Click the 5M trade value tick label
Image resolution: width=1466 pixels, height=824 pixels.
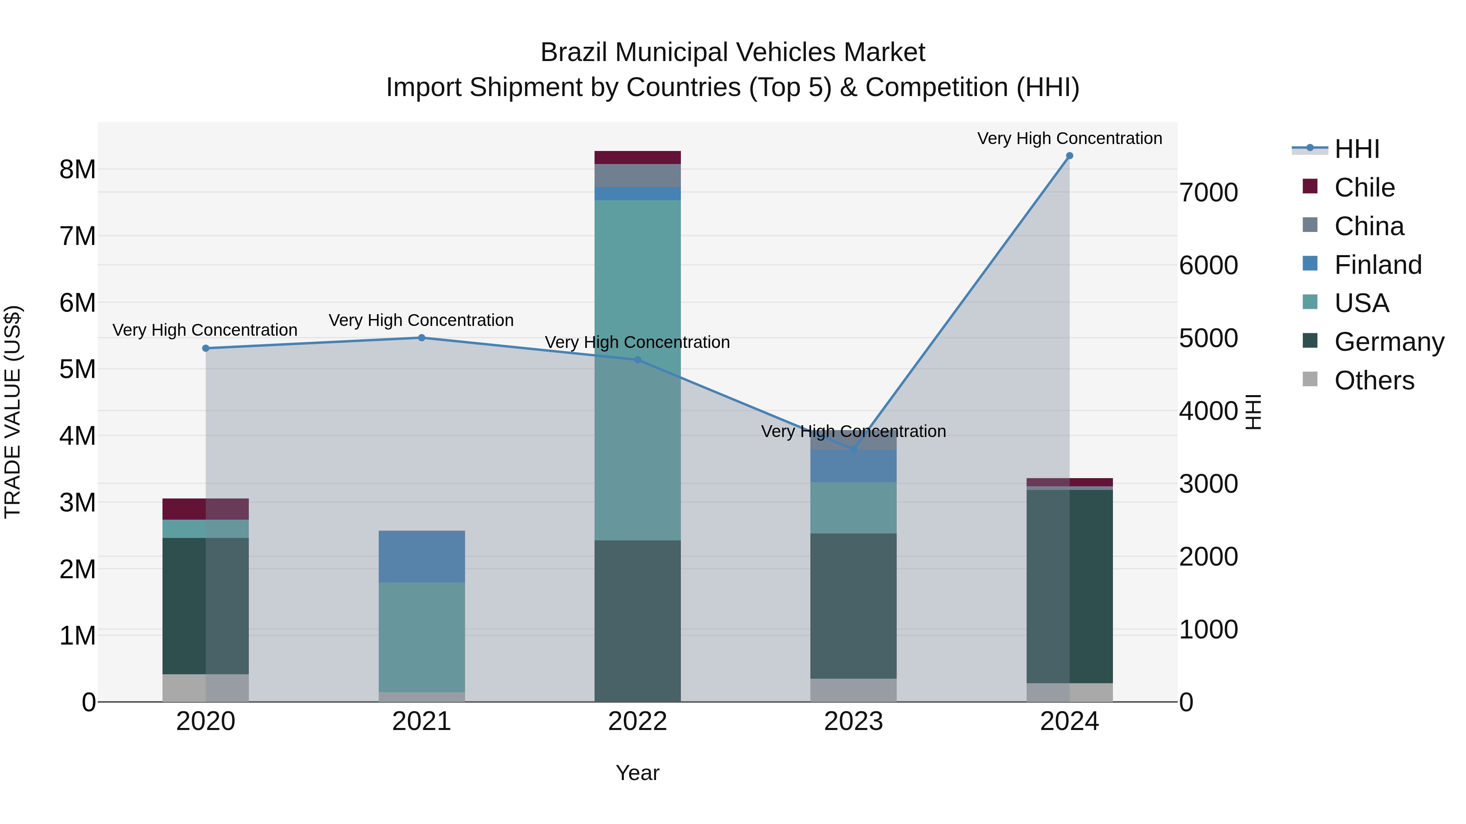click(x=77, y=369)
